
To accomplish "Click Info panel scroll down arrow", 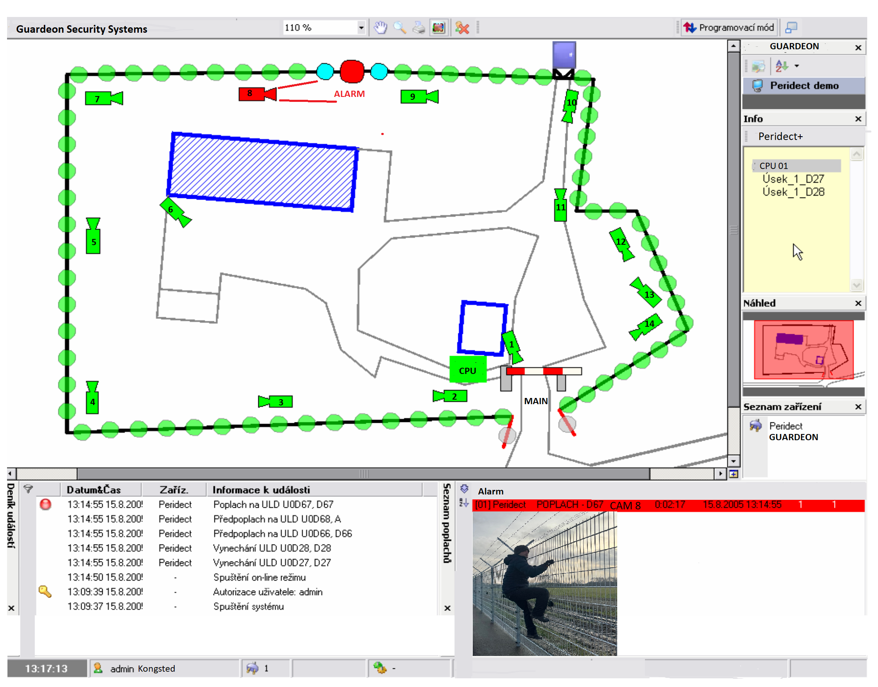I will (x=856, y=285).
